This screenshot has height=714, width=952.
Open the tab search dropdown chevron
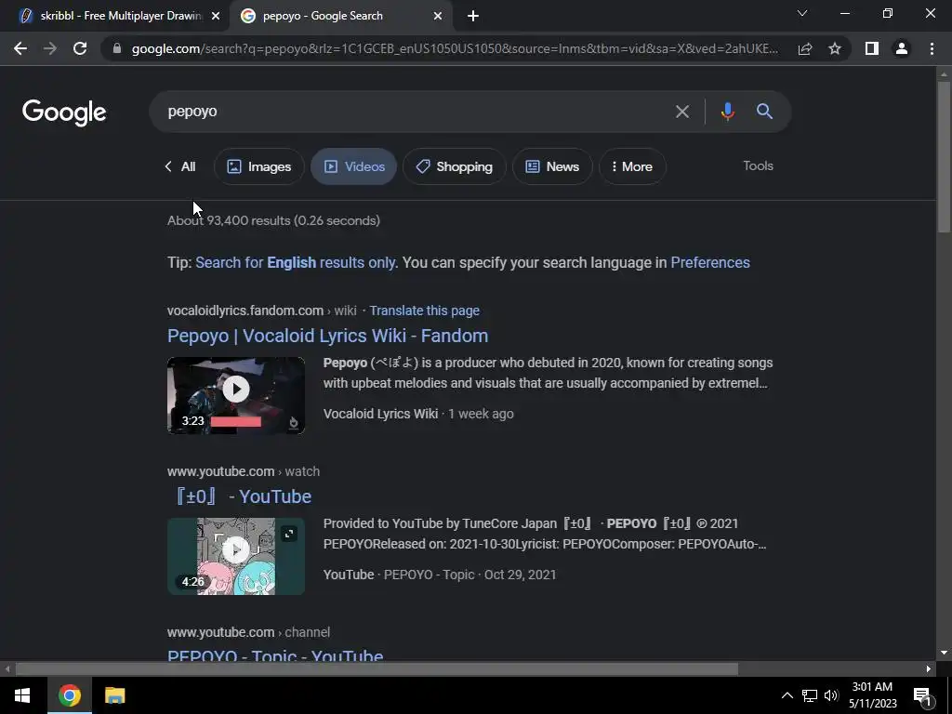(x=802, y=13)
